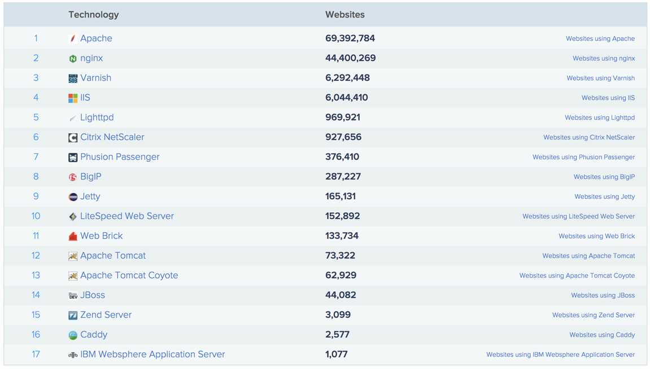This screenshot has width=650, height=369.
Task: Follow 'Websites using Citrix NetScaler' link
Action: click(x=589, y=137)
